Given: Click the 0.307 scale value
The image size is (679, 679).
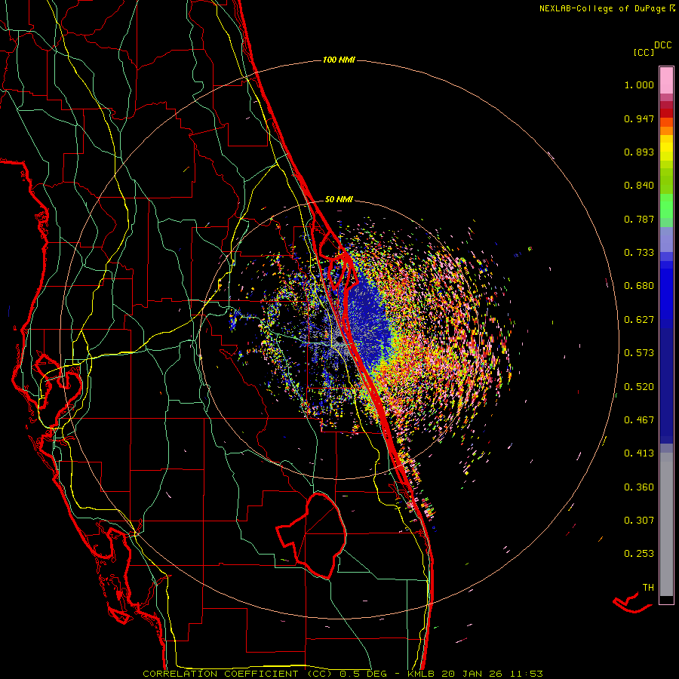Looking at the screenshot, I should [639, 521].
